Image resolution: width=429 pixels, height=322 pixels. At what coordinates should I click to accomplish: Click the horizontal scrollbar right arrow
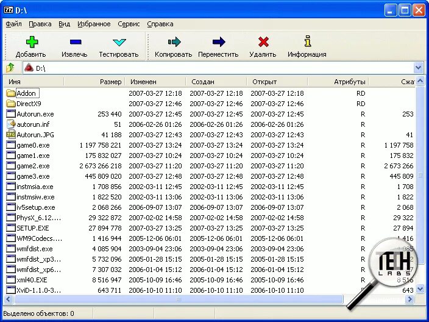coord(409,299)
